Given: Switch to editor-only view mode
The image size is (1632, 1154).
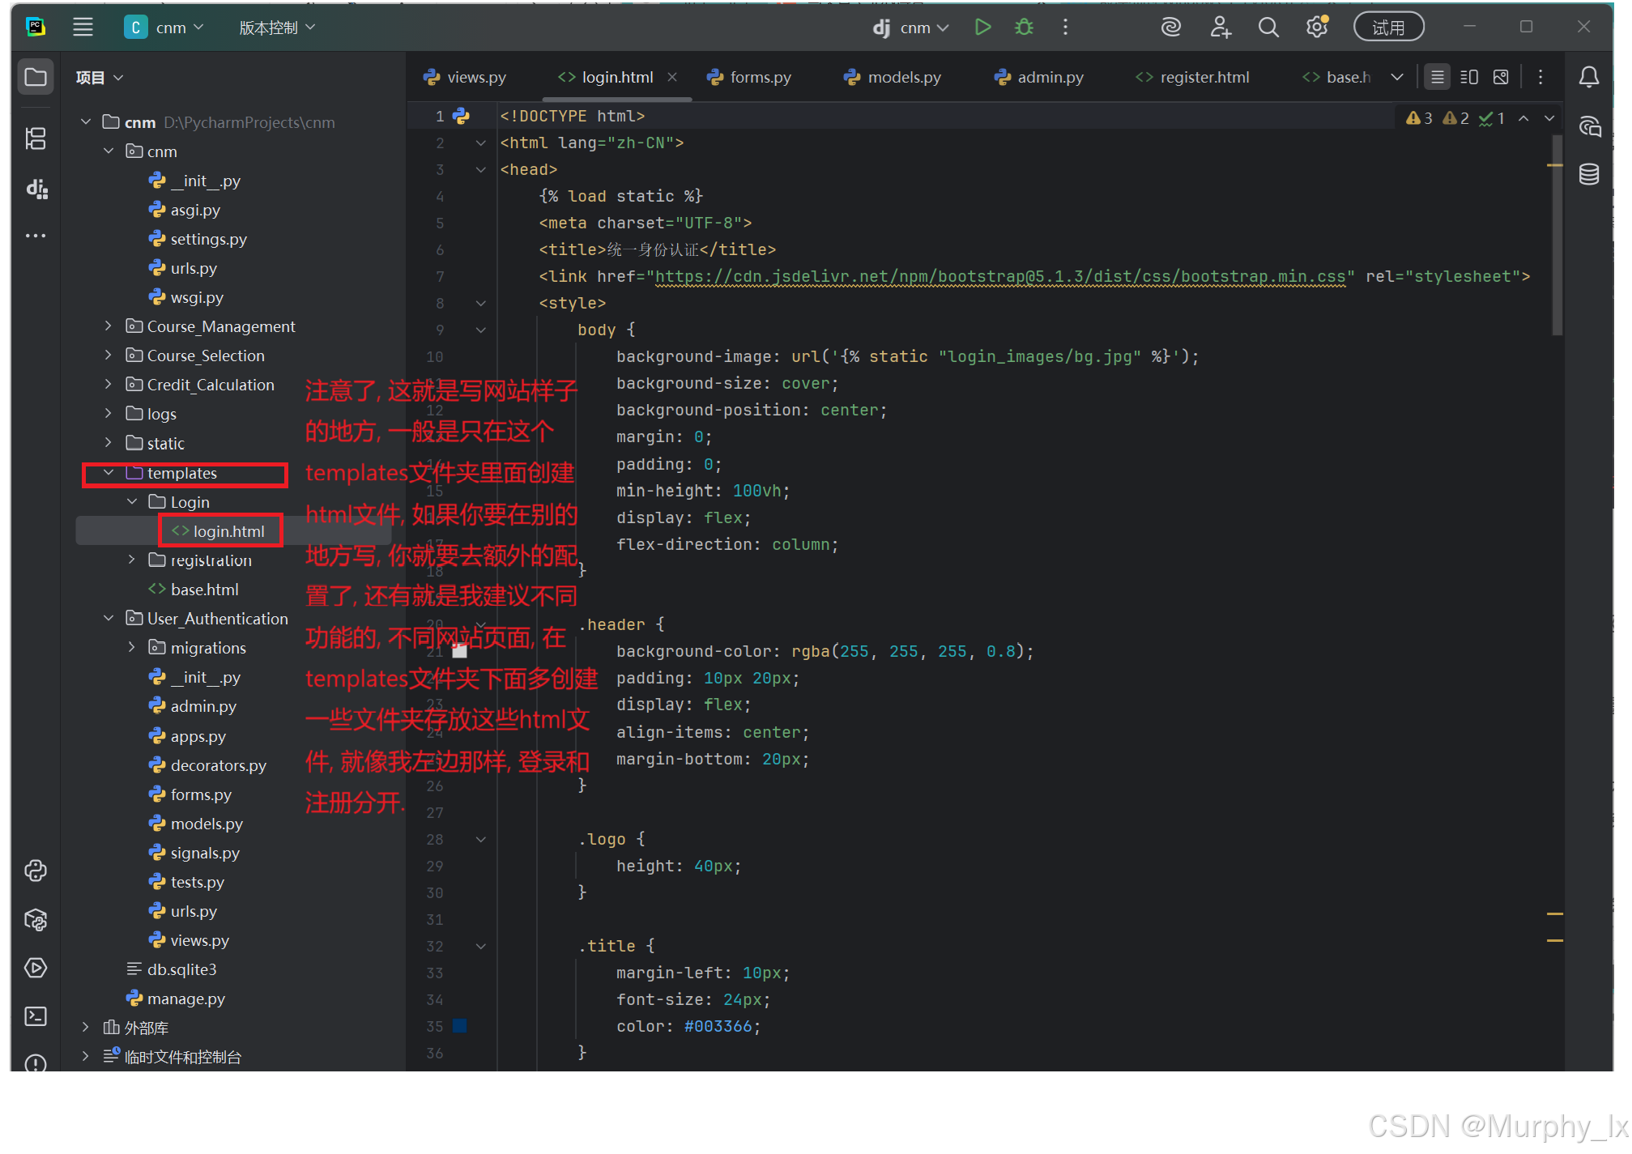Looking at the screenshot, I should coord(1437,77).
